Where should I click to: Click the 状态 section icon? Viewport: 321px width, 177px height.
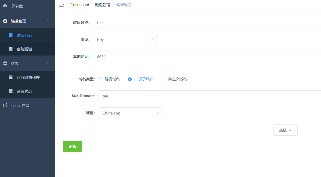coord(5,63)
